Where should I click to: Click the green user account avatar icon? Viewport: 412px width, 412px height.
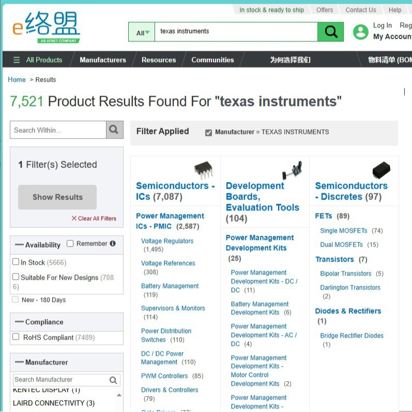361,32
